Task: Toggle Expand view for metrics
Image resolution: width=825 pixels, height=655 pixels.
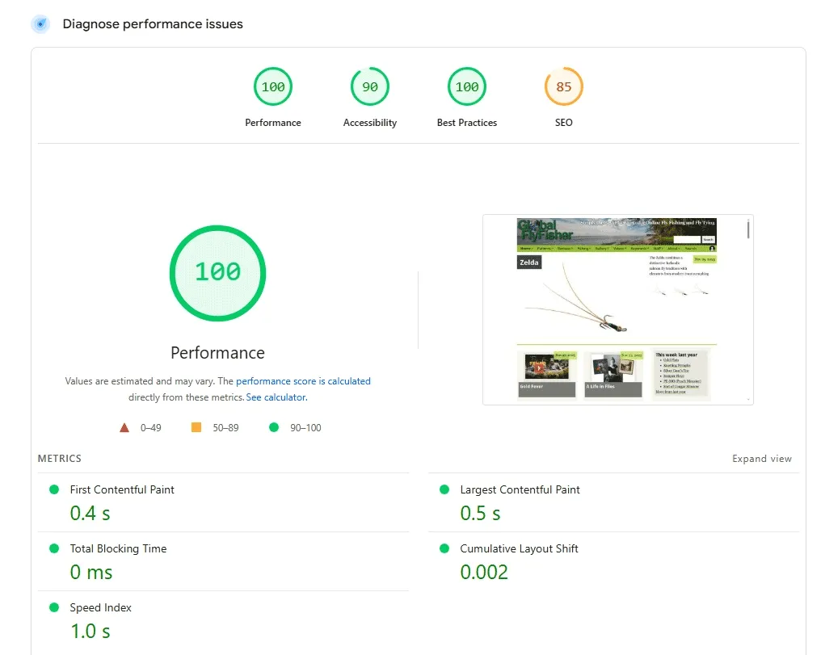Action: 761,459
